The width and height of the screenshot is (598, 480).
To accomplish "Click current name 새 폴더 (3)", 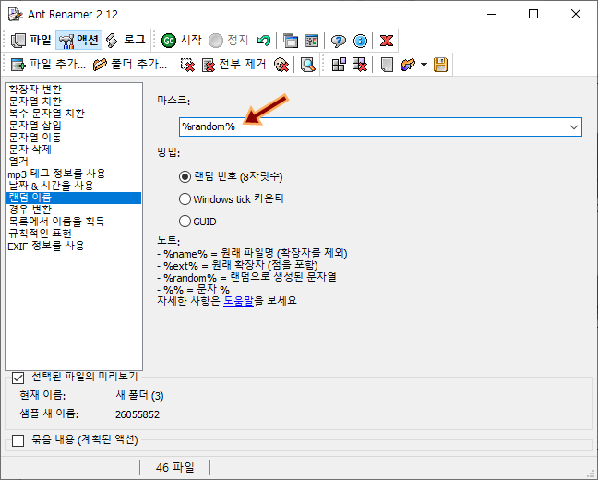I will pyautogui.click(x=139, y=395).
